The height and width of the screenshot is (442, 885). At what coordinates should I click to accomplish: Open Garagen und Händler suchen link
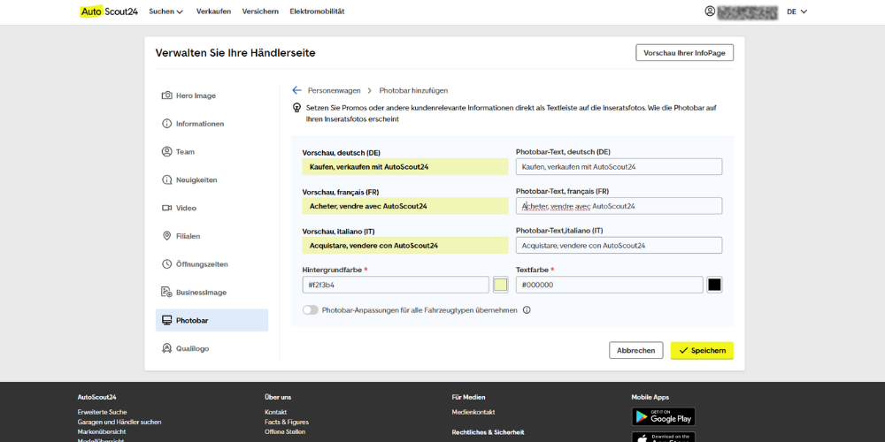click(x=119, y=422)
